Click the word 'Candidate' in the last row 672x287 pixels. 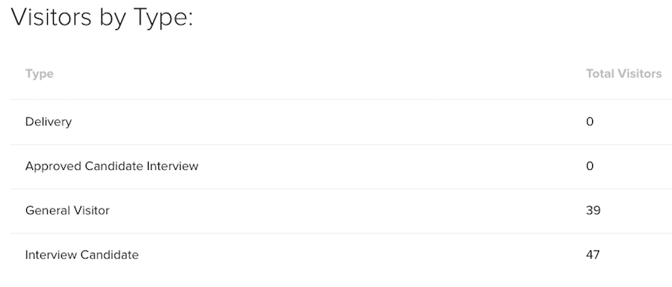pos(110,255)
